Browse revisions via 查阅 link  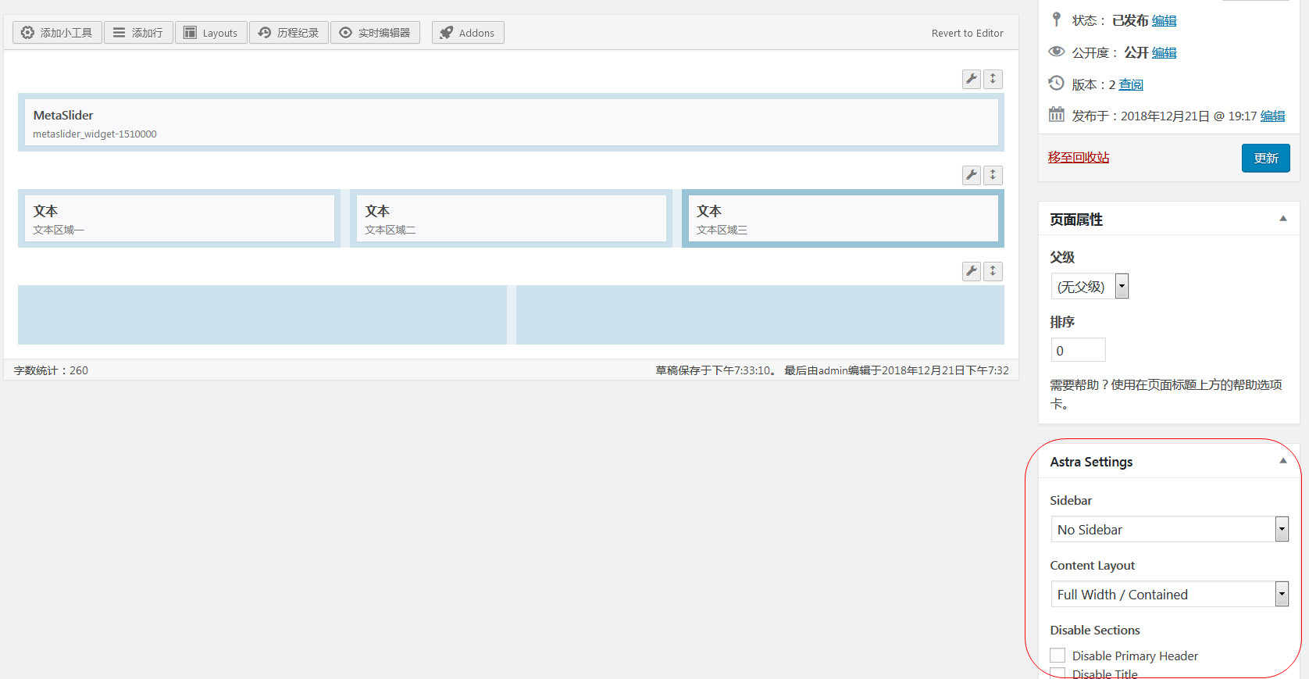(x=1131, y=85)
